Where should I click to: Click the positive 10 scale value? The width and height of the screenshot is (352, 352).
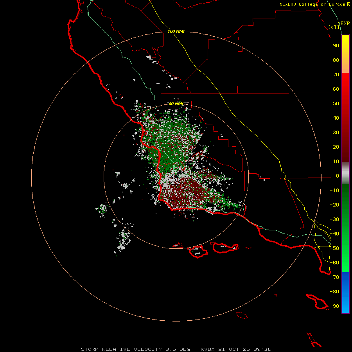[336, 162]
